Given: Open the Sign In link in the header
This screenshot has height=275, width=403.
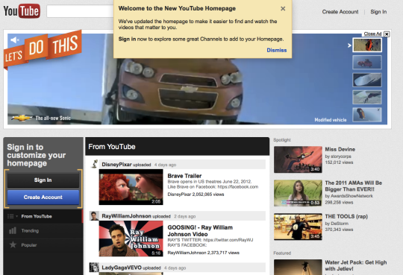Looking at the screenshot, I should click(378, 12).
